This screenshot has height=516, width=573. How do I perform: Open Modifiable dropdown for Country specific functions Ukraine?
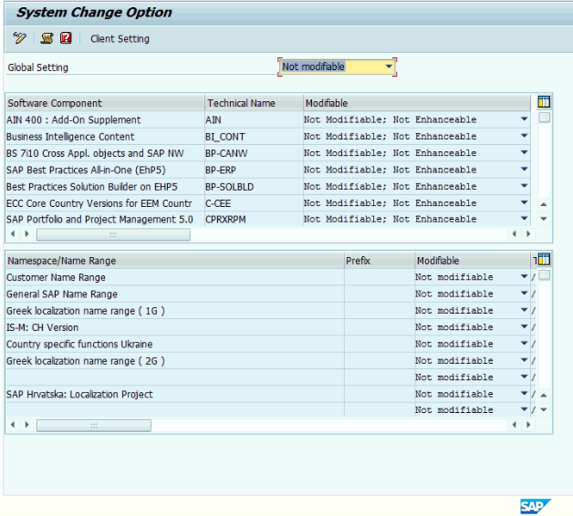524,344
